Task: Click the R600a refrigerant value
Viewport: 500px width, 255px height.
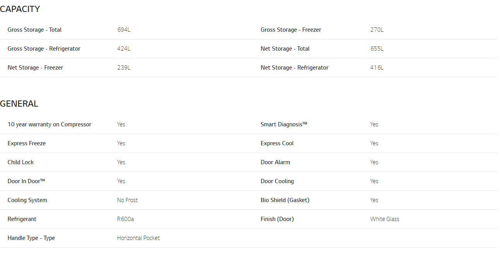Action: (125, 219)
